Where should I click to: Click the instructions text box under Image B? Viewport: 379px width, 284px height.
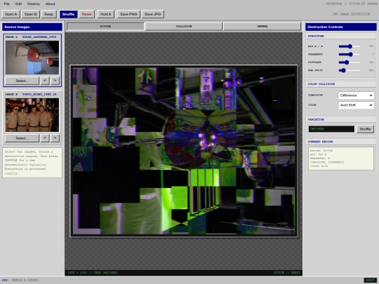click(32, 163)
